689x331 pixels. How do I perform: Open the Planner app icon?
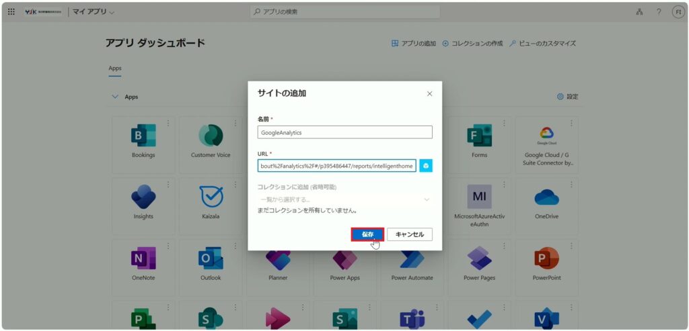(278, 260)
